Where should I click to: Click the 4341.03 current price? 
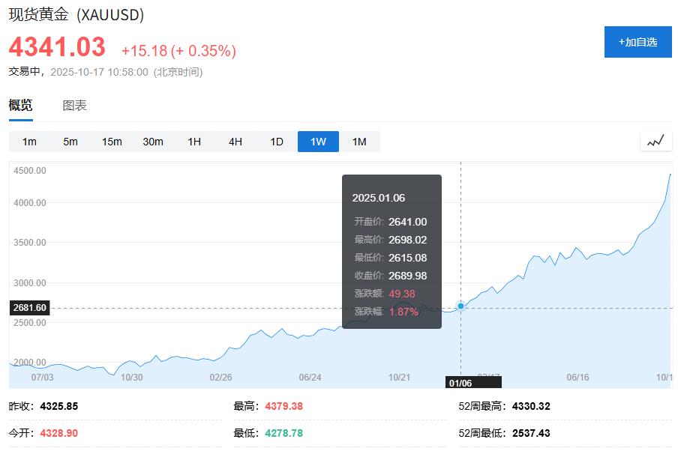pyautogui.click(x=57, y=47)
